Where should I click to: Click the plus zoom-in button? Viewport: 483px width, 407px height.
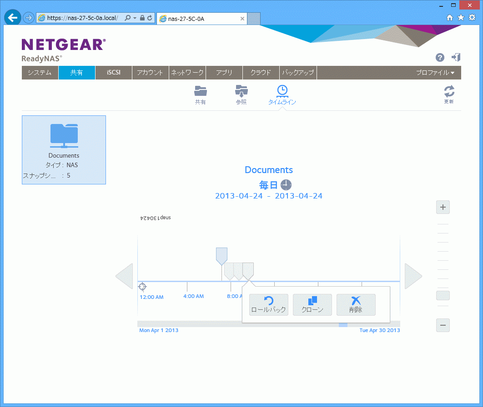pyautogui.click(x=443, y=208)
